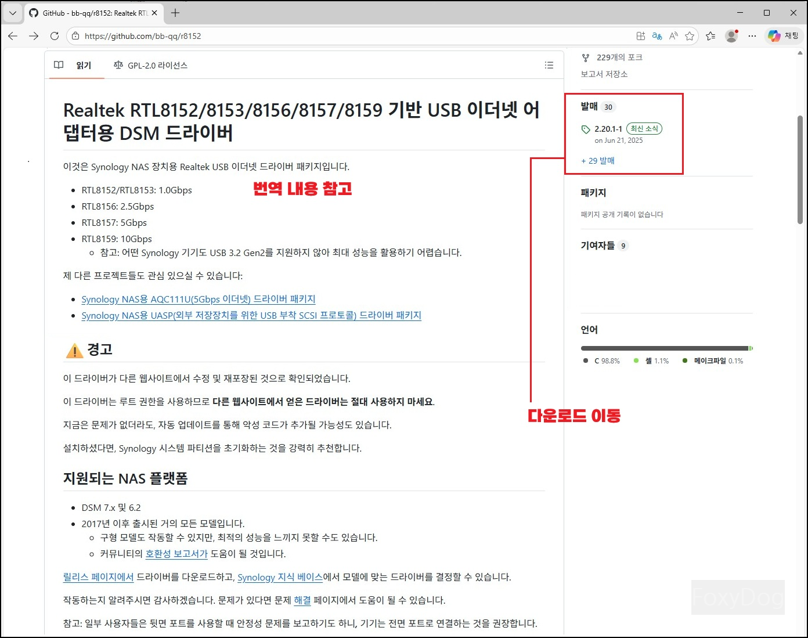808x638 pixels.
Task: Open the 패키지 heading link
Action: pos(593,193)
